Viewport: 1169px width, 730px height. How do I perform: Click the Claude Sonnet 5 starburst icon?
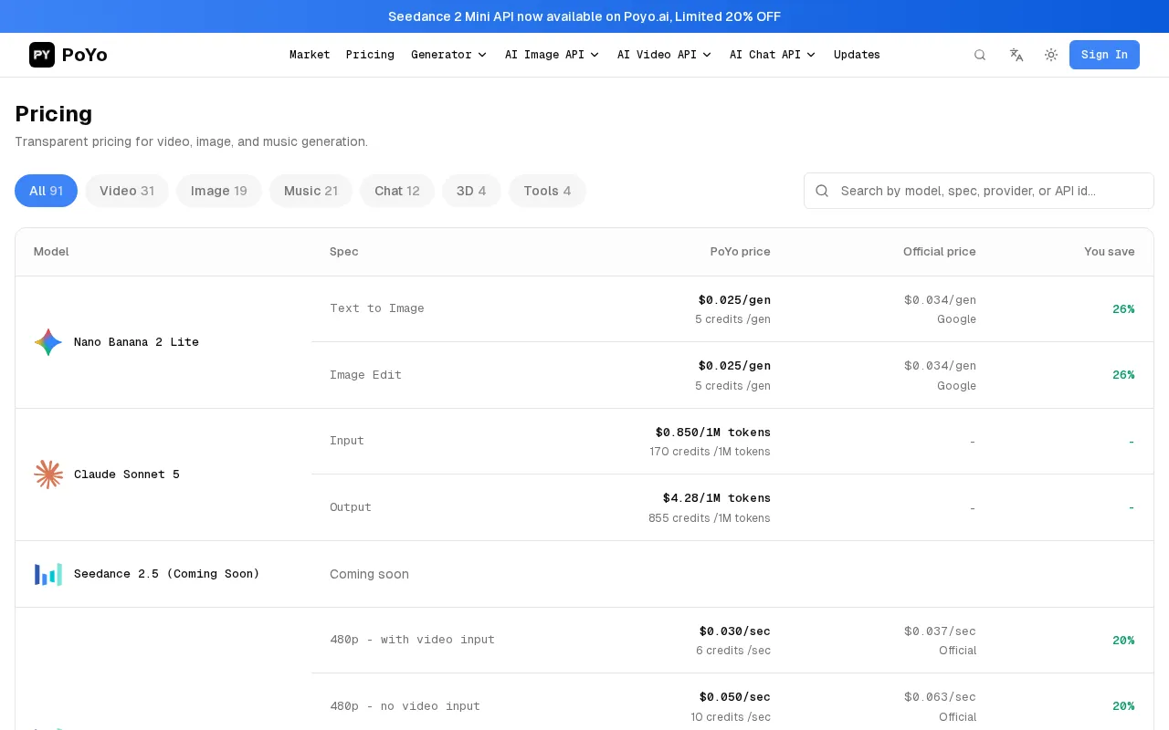pyautogui.click(x=48, y=474)
